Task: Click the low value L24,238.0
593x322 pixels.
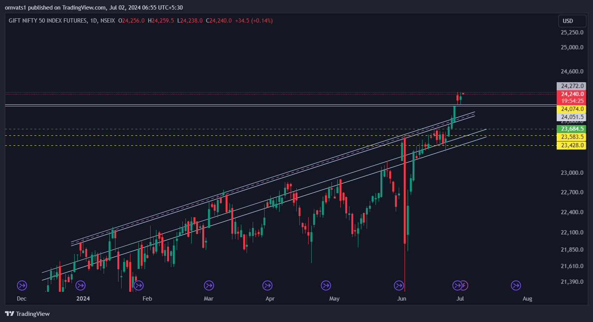Action: pyautogui.click(x=190, y=21)
